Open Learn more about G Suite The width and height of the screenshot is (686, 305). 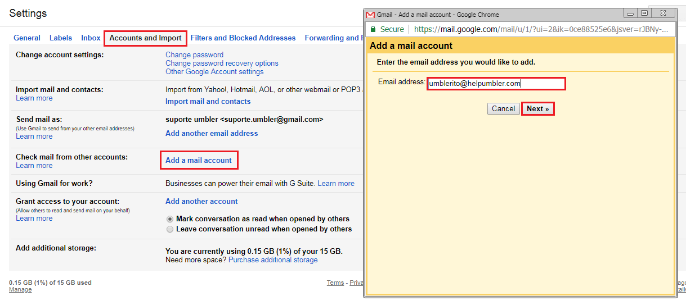[x=336, y=184]
